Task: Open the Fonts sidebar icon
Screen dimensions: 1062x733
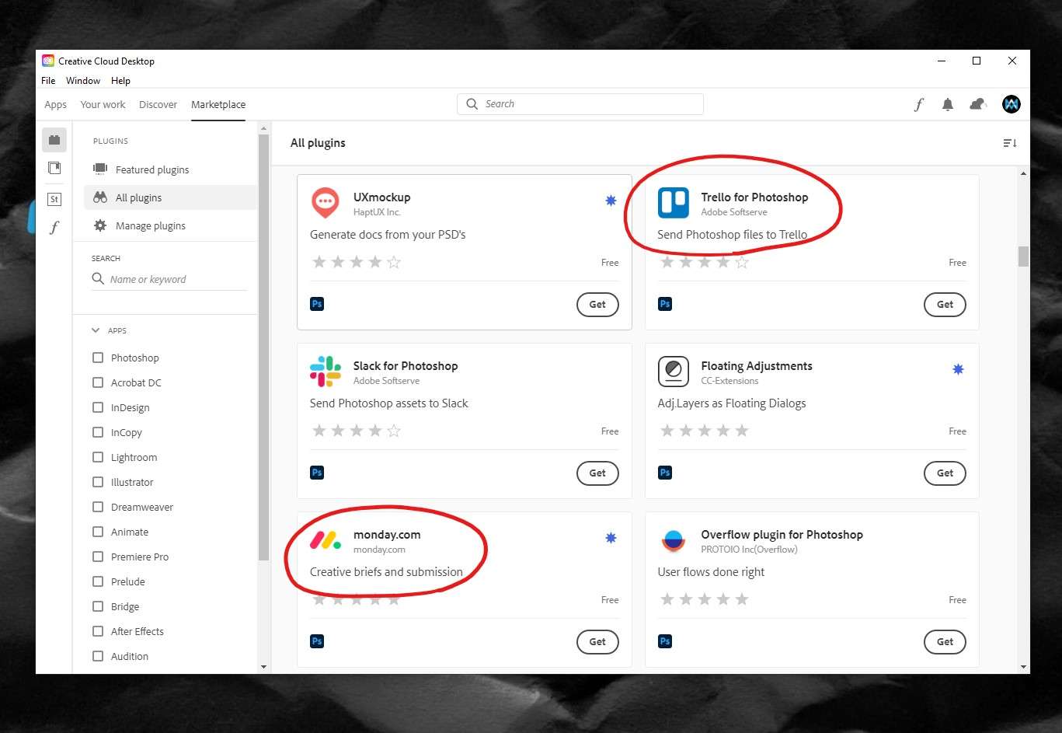Action: pyautogui.click(x=54, y=228)
